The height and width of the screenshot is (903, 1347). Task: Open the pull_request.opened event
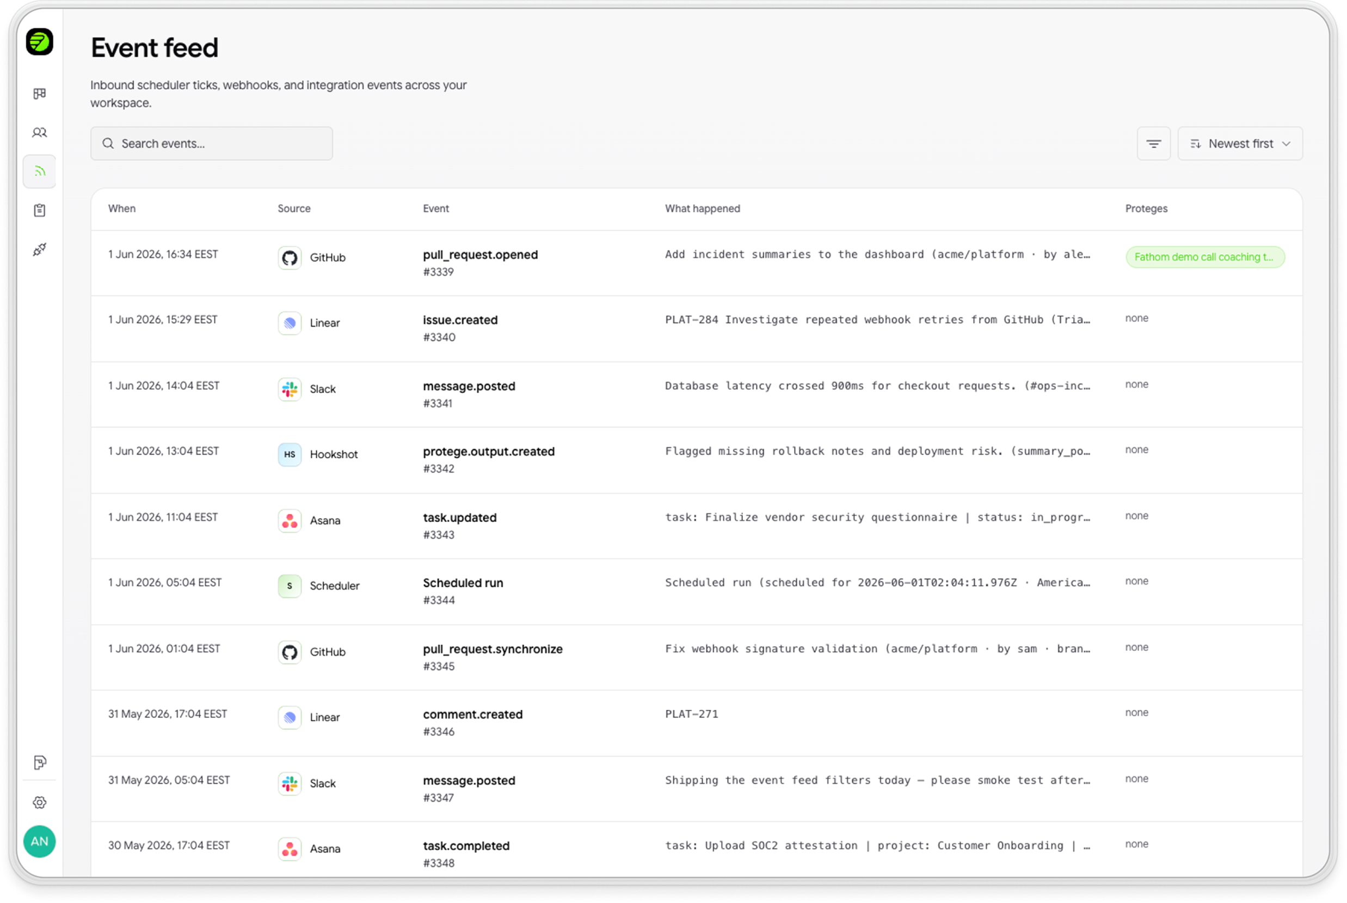pos(479,255)
